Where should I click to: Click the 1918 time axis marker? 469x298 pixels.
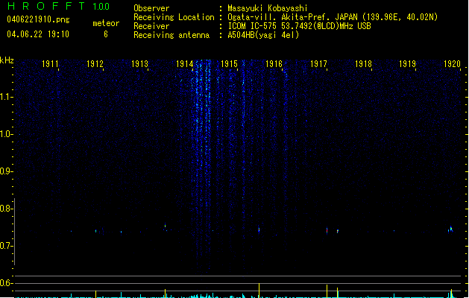pyautogui.click(x=363, y=64)
